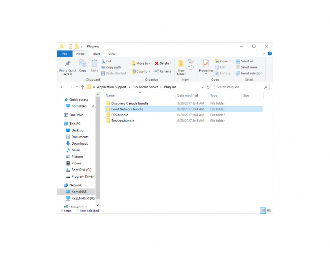
Task: Open the File menu tab
Action: pos(65,54)
